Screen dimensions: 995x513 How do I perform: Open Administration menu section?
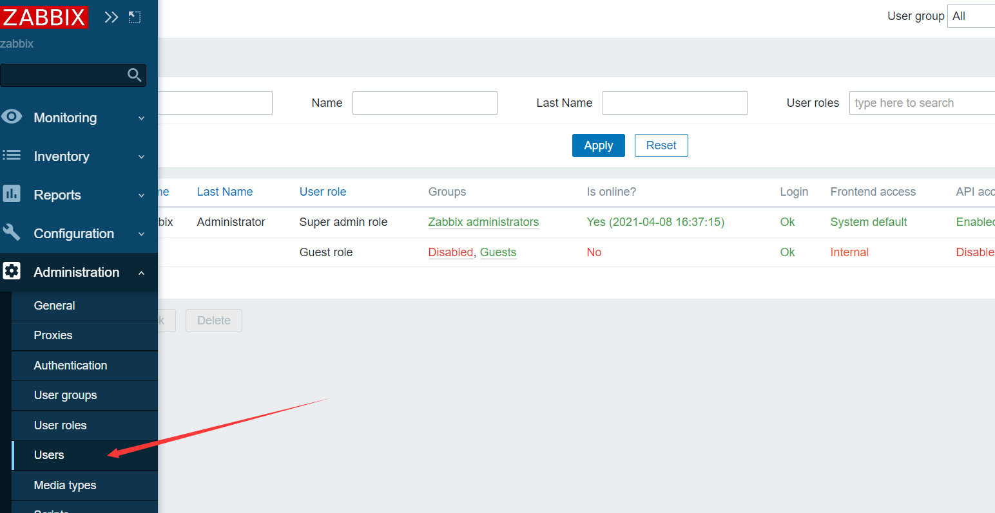(79, 272)
